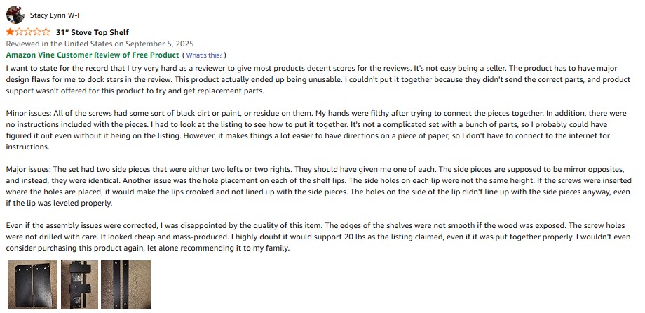Open the "31" Stove Top Shelf" review title
645x313 pixels.
[x=93, y=32]
